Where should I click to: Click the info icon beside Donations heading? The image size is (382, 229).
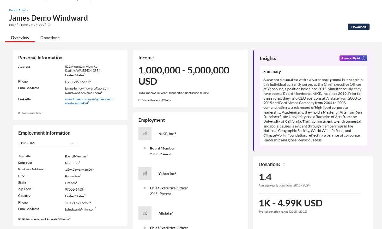click(284, 164)
